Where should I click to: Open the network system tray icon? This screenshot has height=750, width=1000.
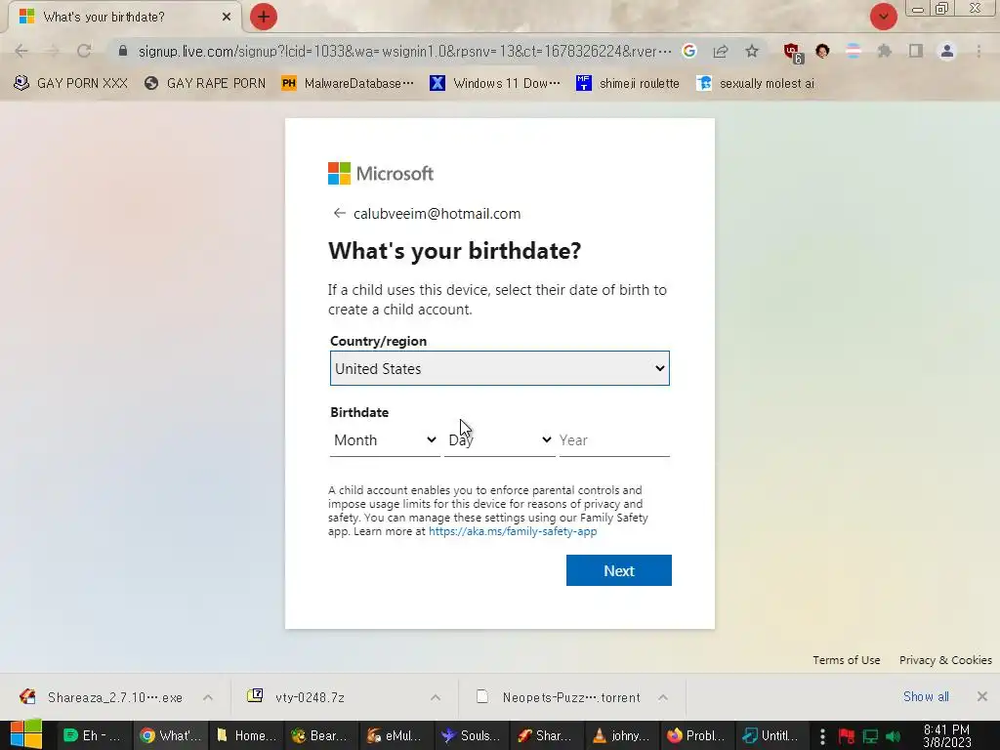coord(870,736)
